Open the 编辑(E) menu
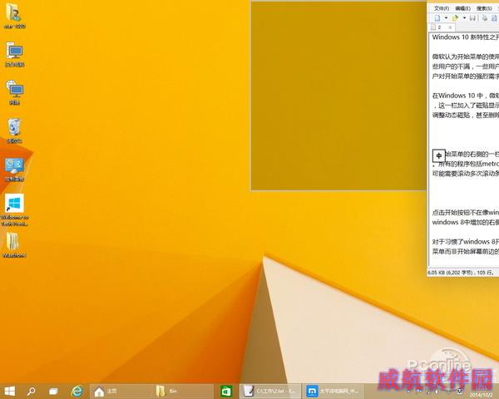Image resolution: width=499 pixels, height=399 pixels. coord(462,7)
